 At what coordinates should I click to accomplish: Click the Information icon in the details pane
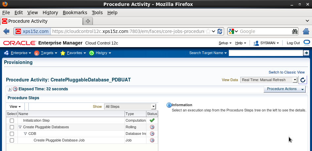click(169, 105)
